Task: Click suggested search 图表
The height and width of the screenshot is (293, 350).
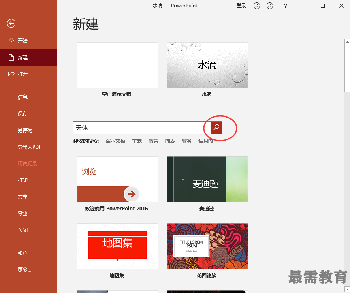Action: [x=170, y=141]
